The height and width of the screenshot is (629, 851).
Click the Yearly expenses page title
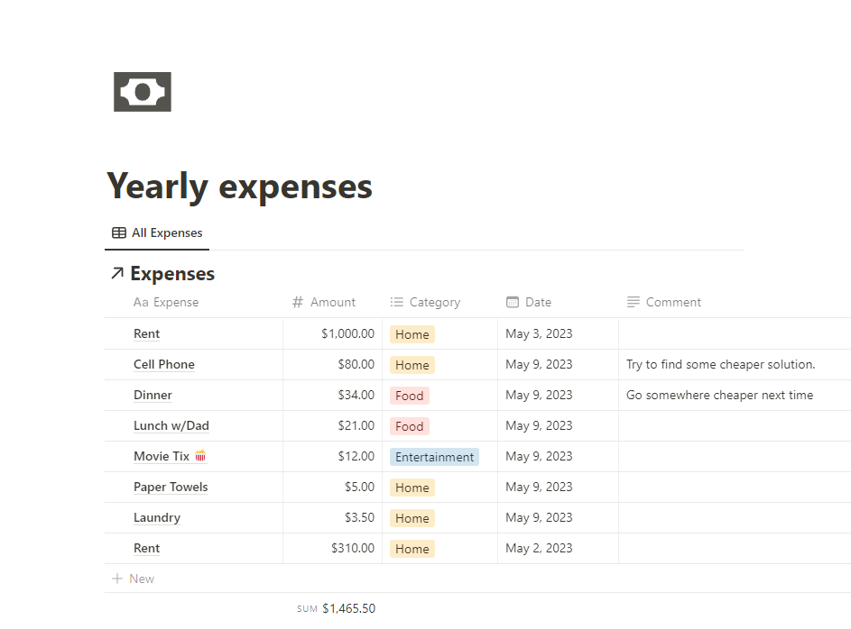[x=239, y=187]
